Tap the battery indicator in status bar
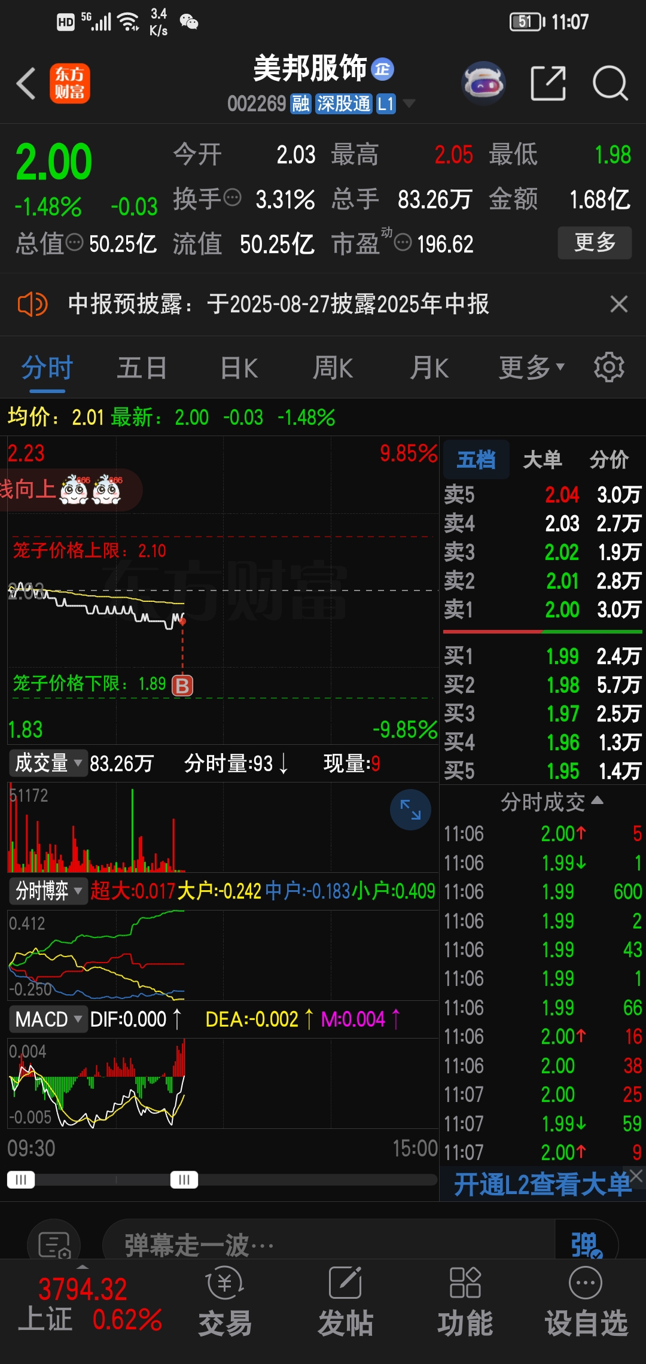 [x=528, y=22]
